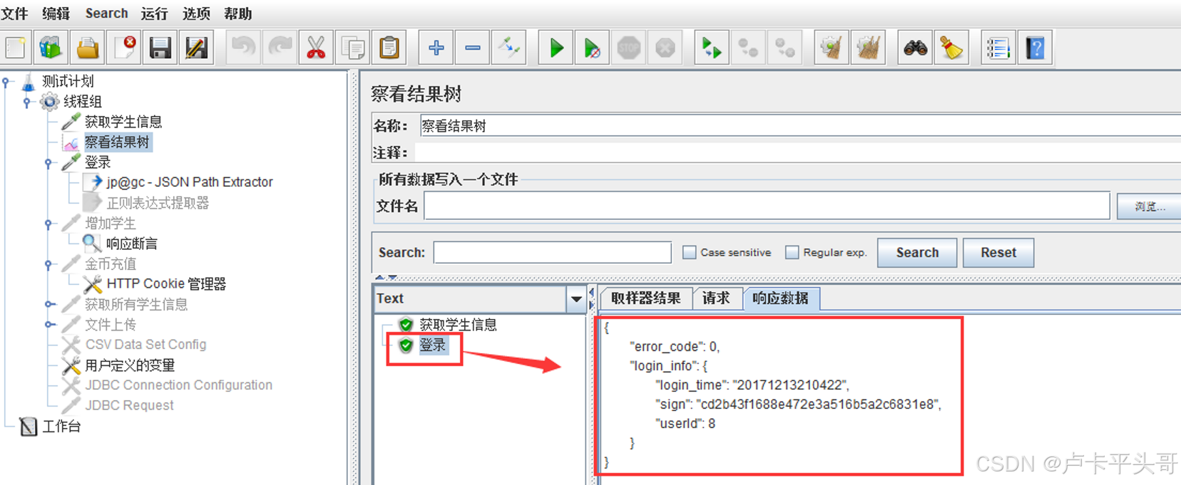Click the blue minus Collapse All icon
The height and width of the screenshot is (485, 1181).
point(472,48)
